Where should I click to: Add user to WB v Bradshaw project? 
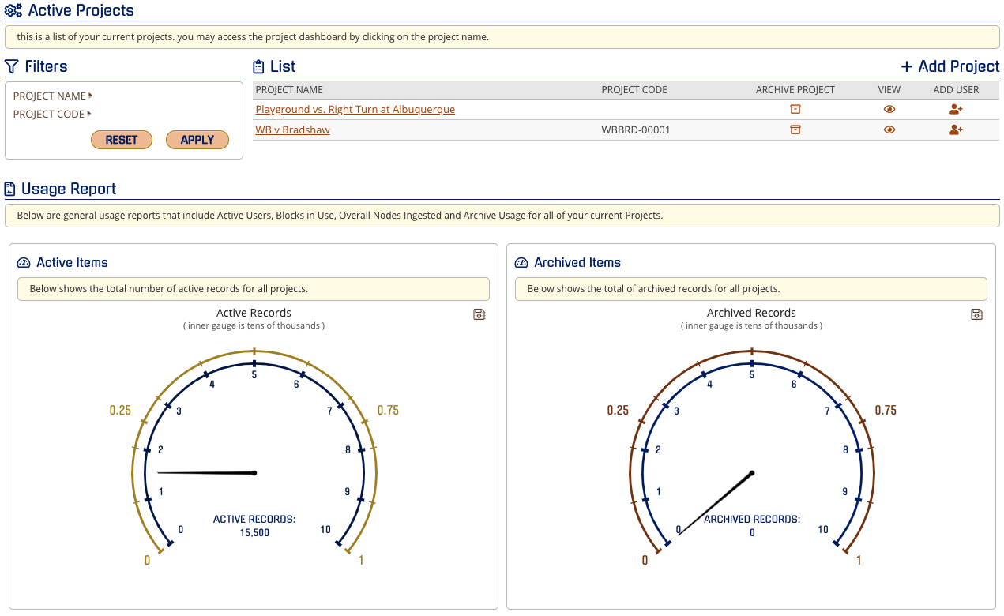[x=956, y=130]
